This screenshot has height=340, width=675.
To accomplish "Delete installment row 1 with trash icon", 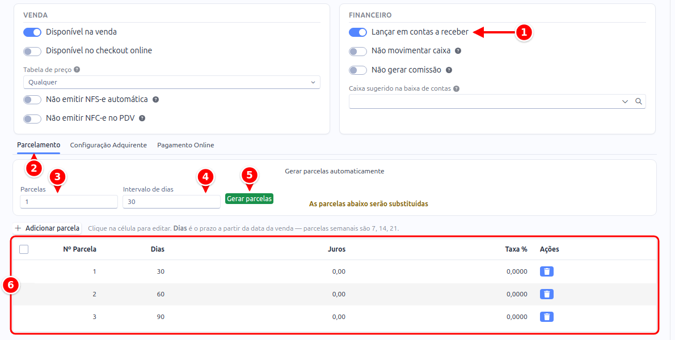I will click(x=546, y=271).
